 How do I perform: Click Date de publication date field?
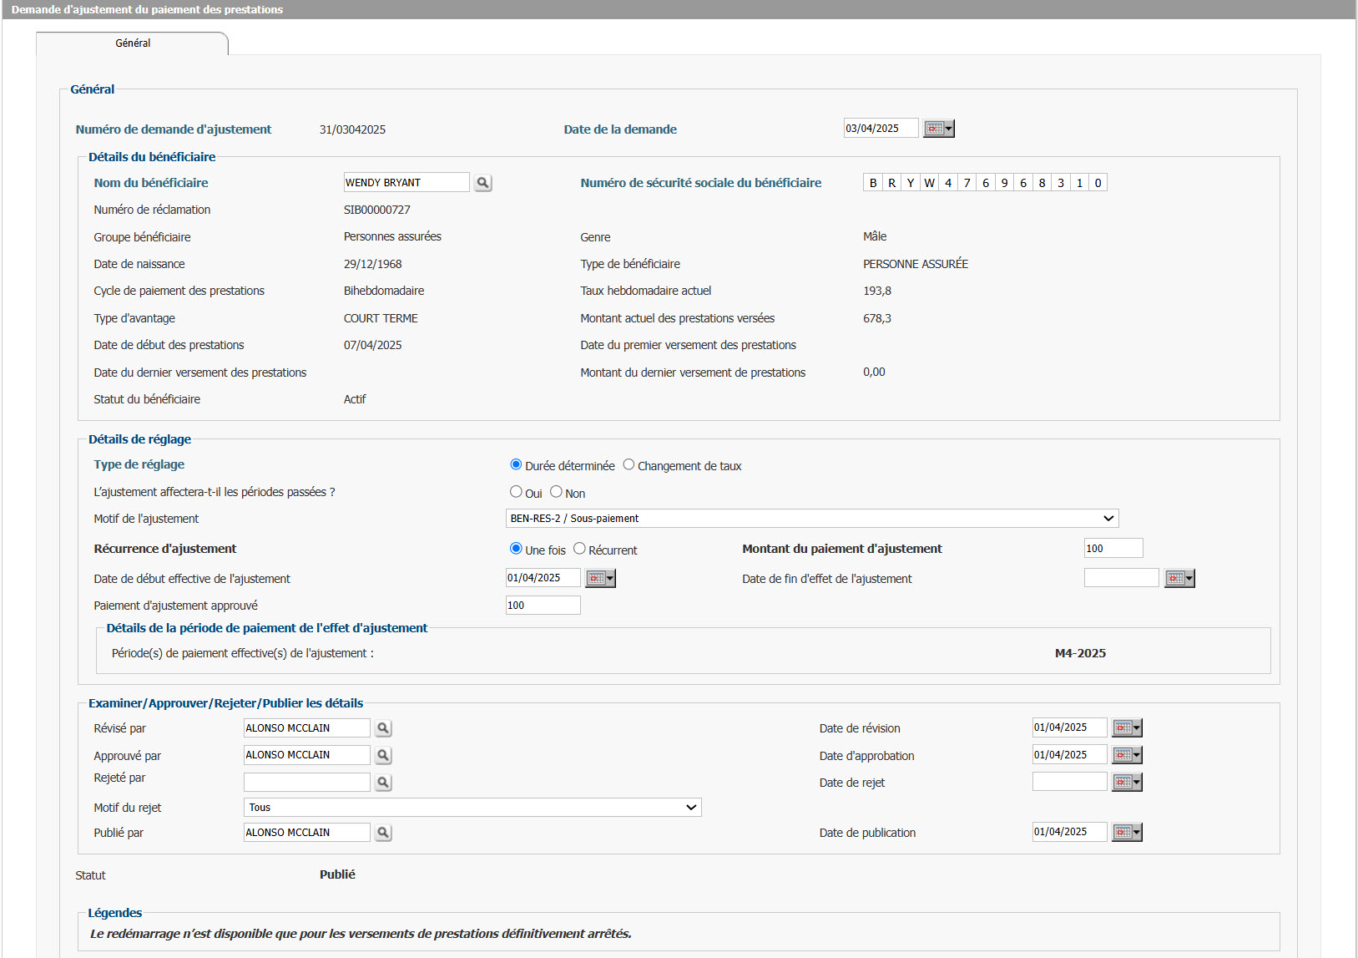pyautogui.click(x=1069, y=832)
